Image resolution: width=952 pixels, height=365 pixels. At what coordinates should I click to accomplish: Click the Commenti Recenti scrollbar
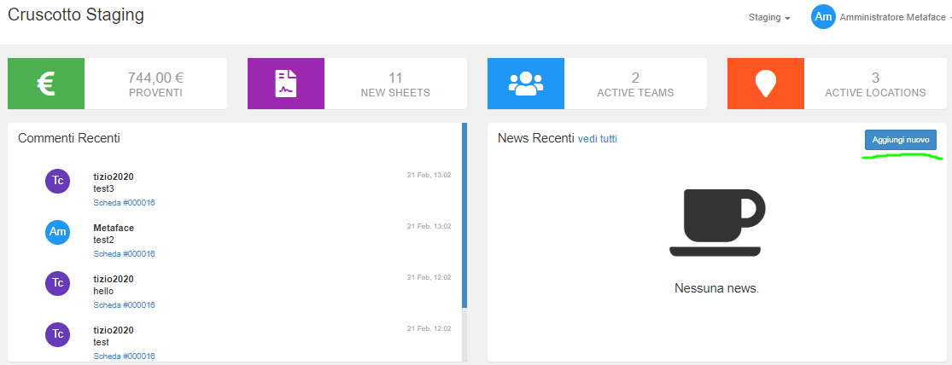[x=464, y=215]
